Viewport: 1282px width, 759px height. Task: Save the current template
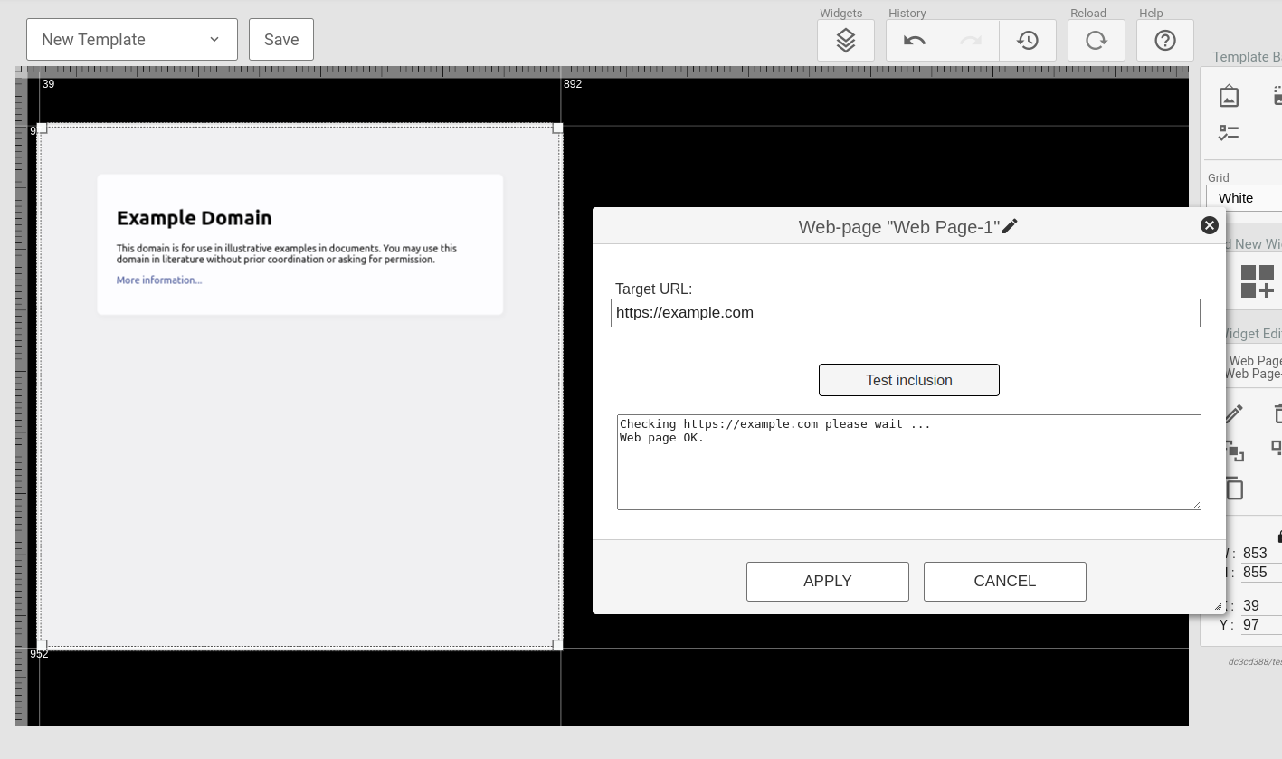(280, 39)
